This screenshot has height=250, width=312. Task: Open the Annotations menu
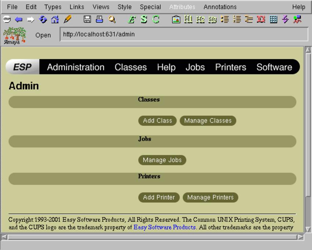coord(220,7)
